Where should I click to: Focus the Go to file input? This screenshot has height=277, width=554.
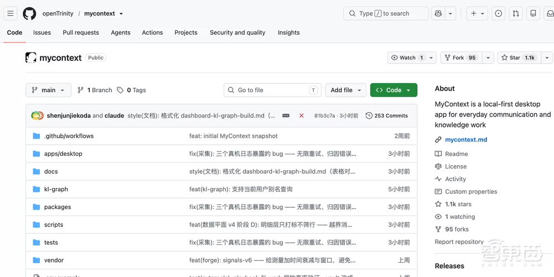pos(273,90)
